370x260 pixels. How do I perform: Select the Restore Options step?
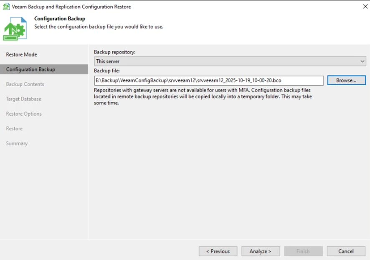(x=24, y=114)
